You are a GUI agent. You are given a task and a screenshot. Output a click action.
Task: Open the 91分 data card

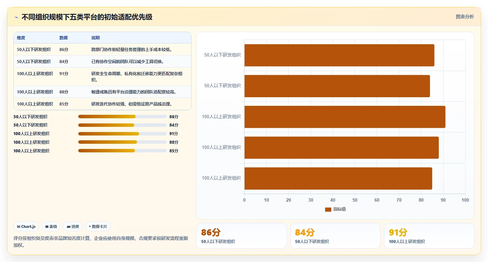(x=429, y=236)
